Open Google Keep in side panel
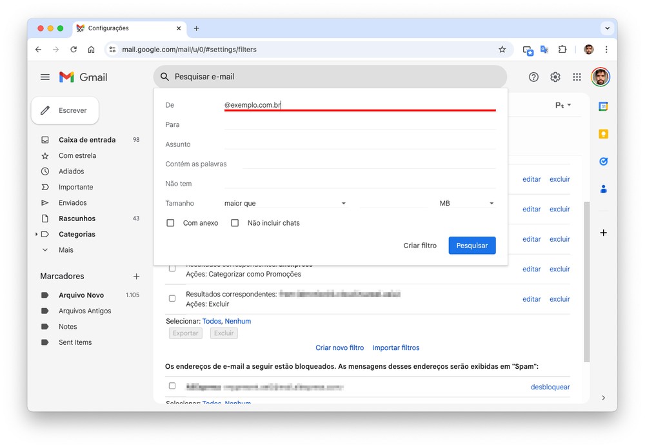This screenshot has height=448, width=645. (x=603, y=134)
